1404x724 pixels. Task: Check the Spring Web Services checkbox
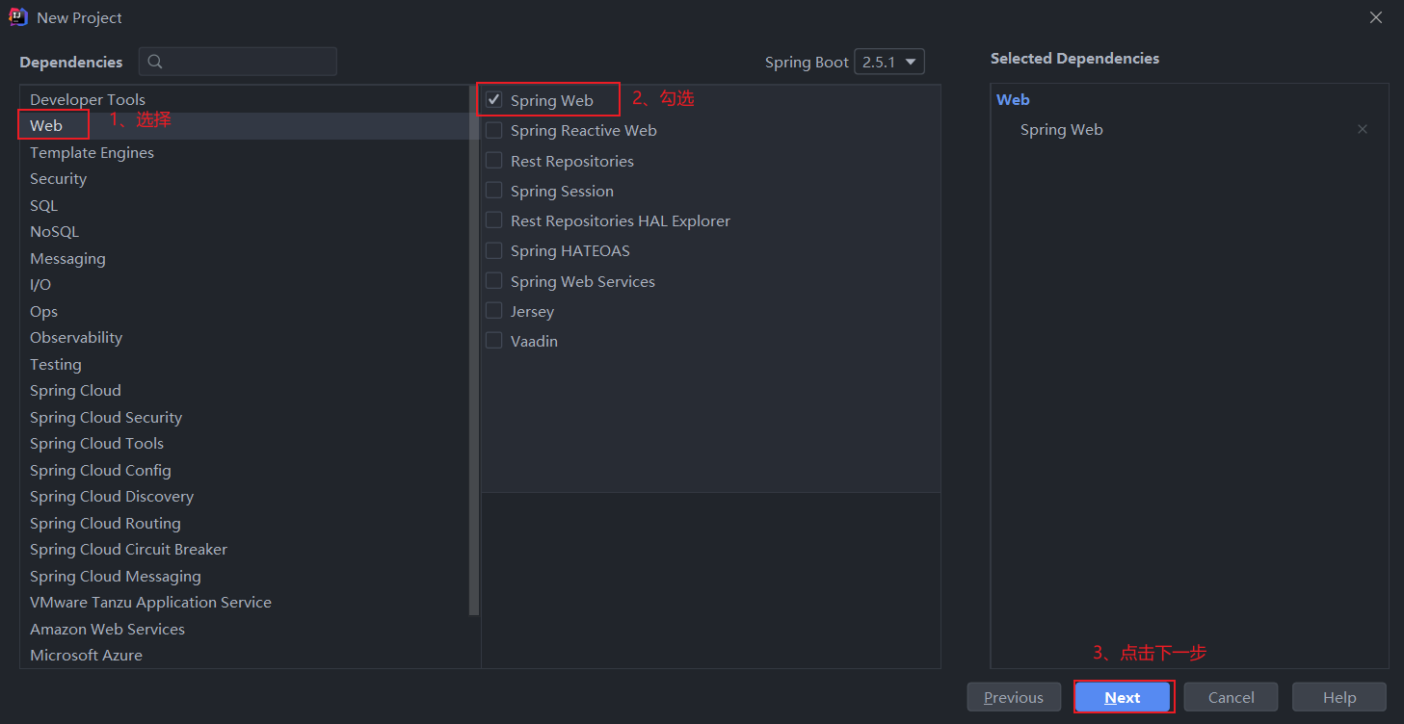point(494,281)
